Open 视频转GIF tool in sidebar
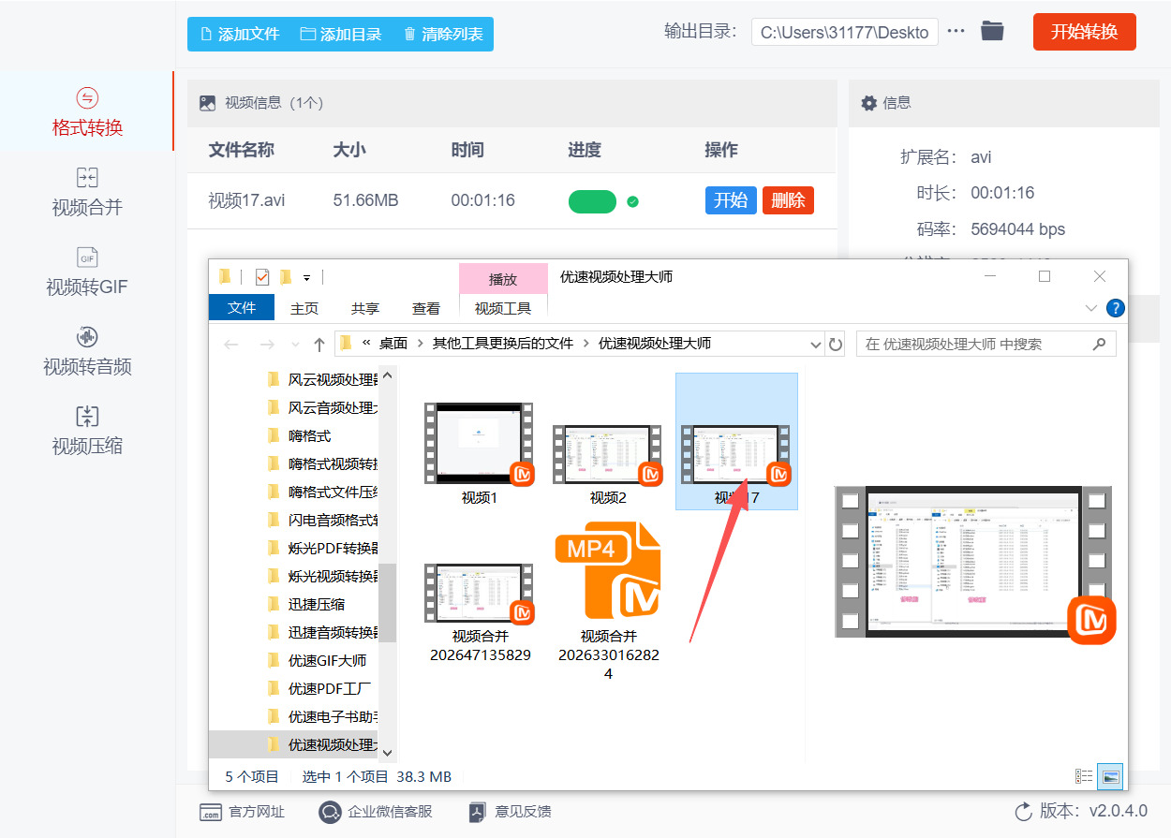 click(x=87, y=272)
